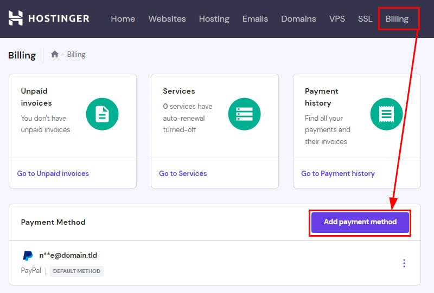Click the n**e@domain.tld PayPal account entry
This screenshot has width=434, height=293.
(68, 255)
